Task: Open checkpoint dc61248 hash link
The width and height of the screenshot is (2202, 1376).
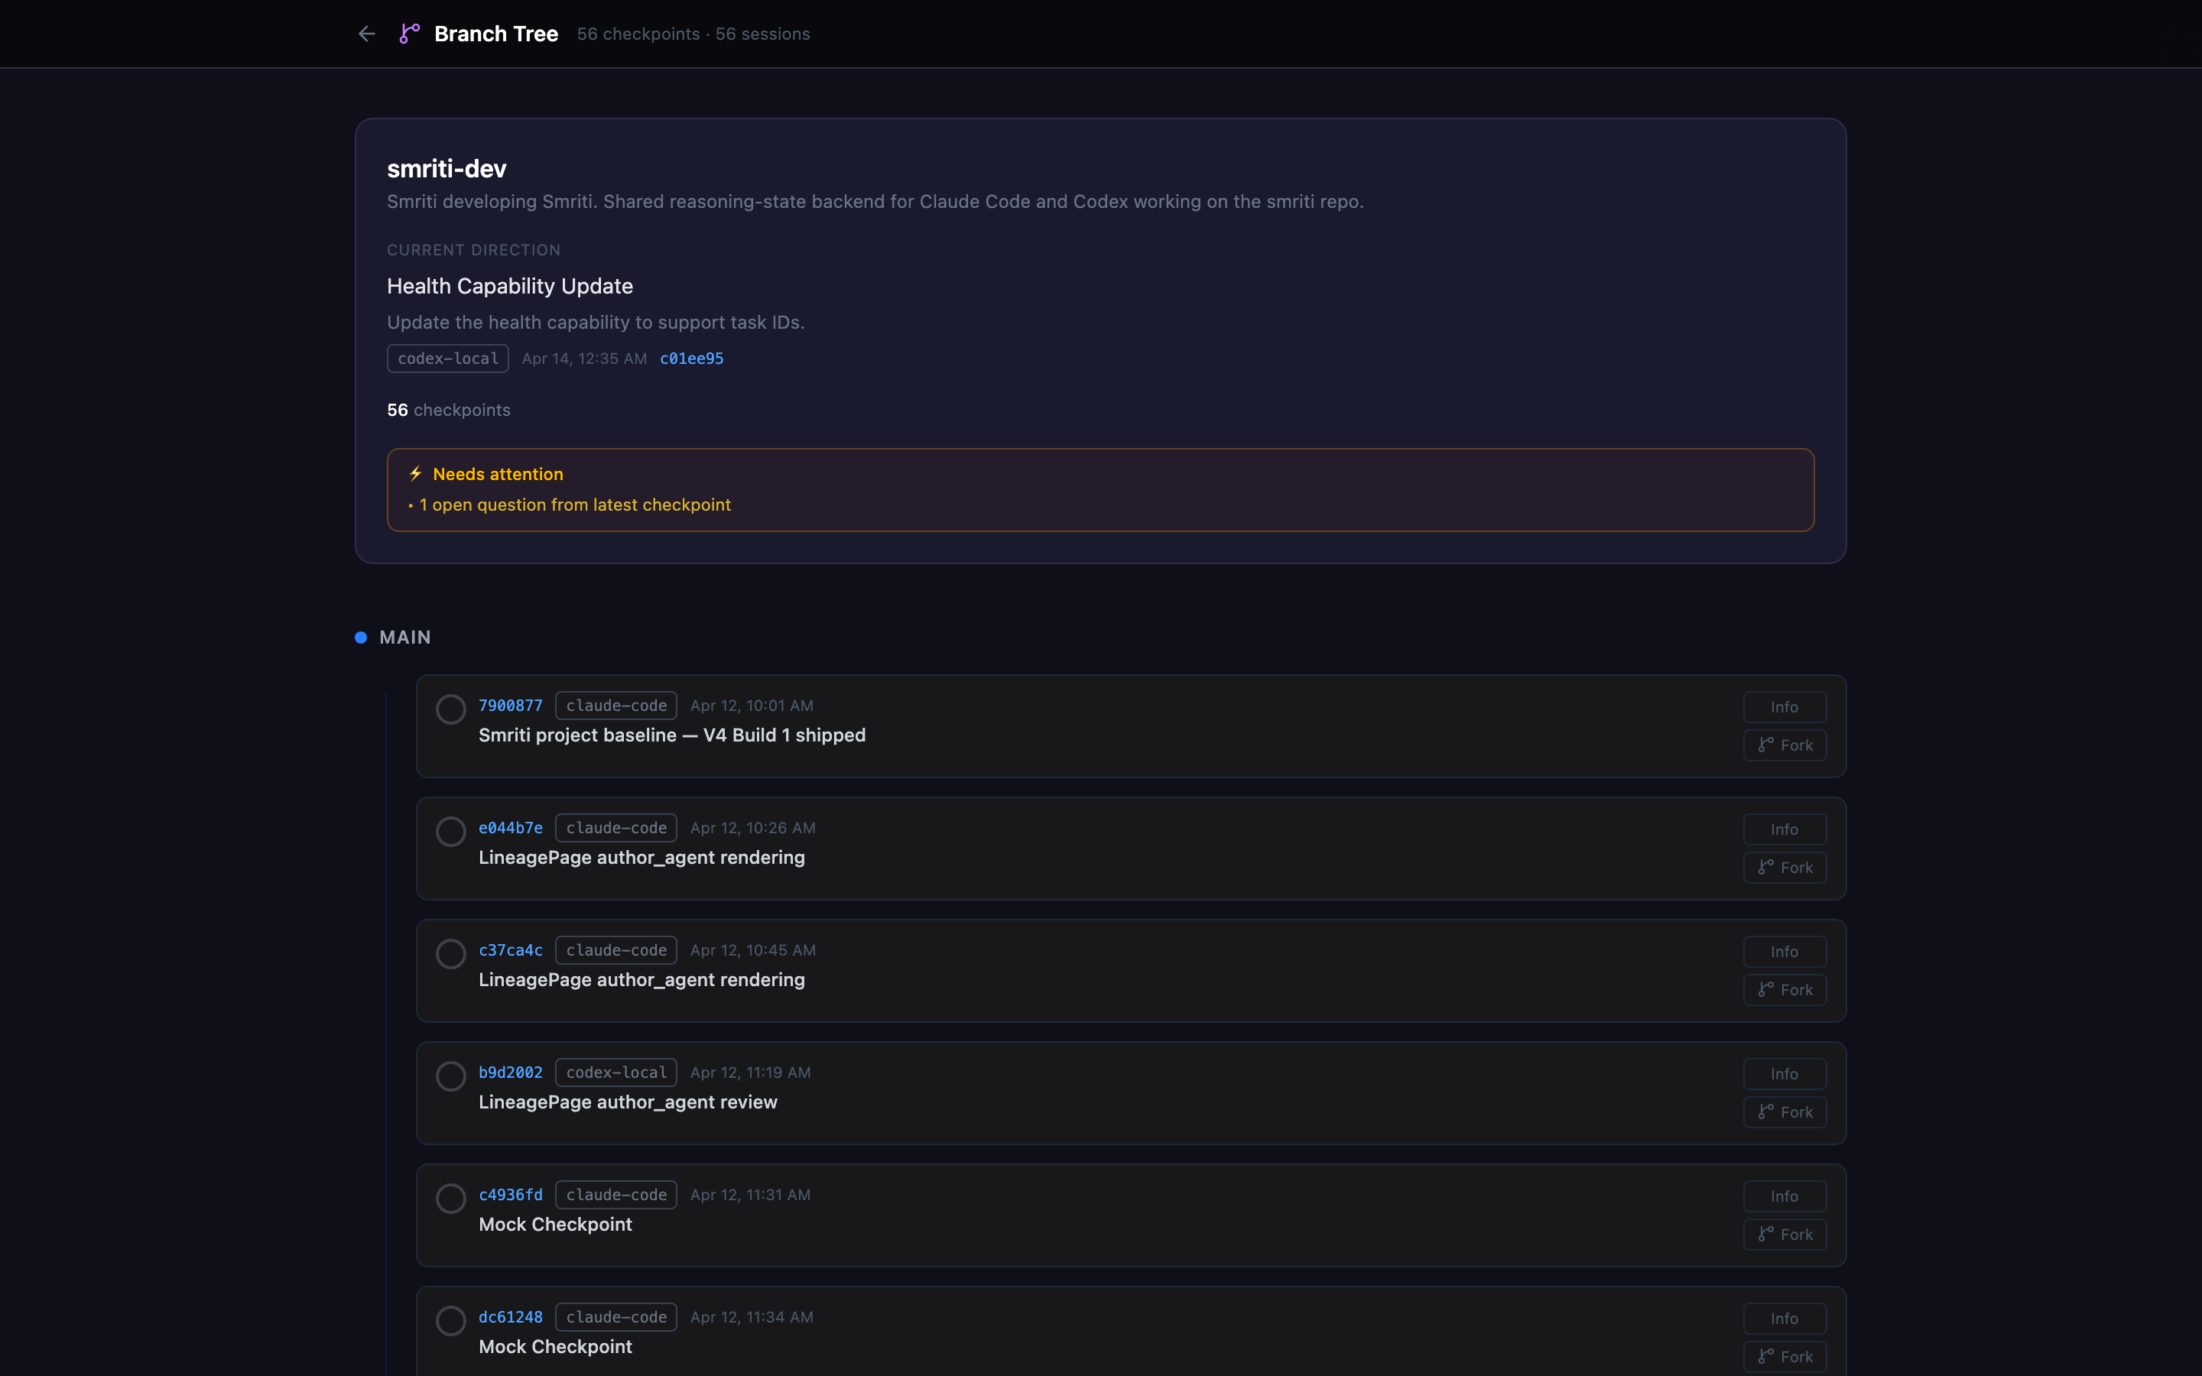Action: click(511, 1317)
